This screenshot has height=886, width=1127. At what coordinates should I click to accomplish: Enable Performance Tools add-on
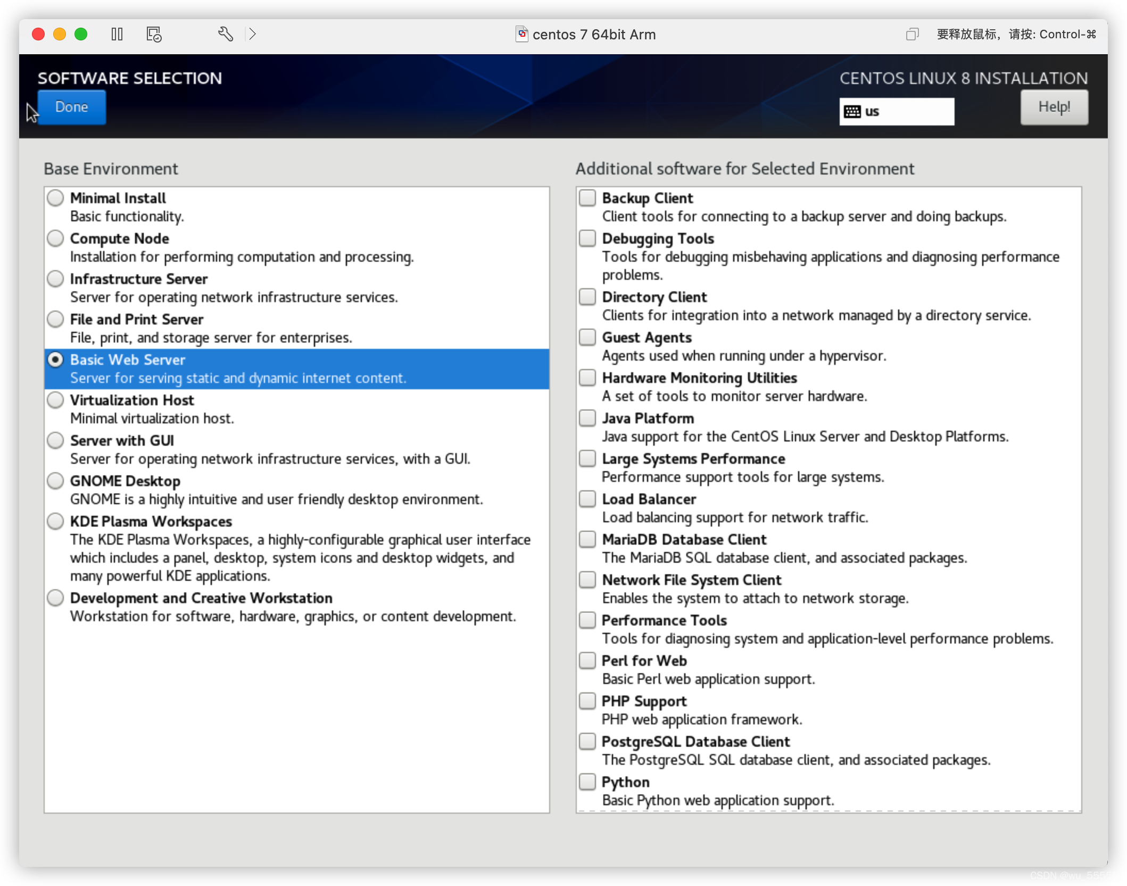[x=587, y=620]
